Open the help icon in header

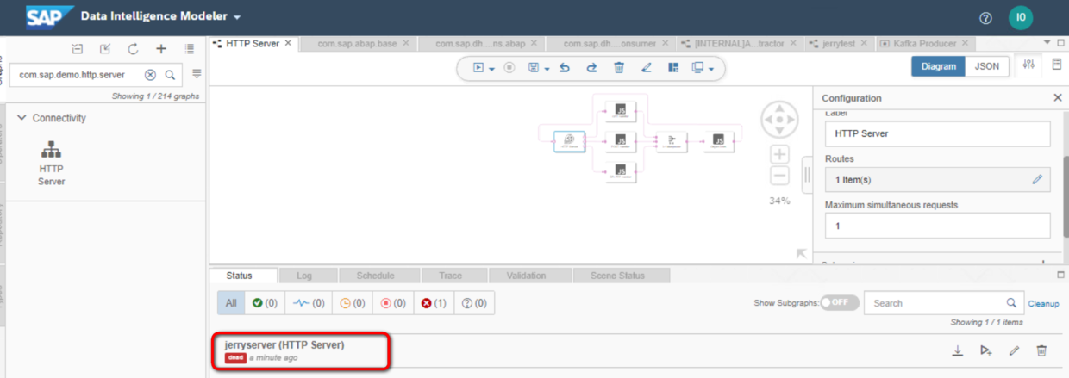click(986, 18)
